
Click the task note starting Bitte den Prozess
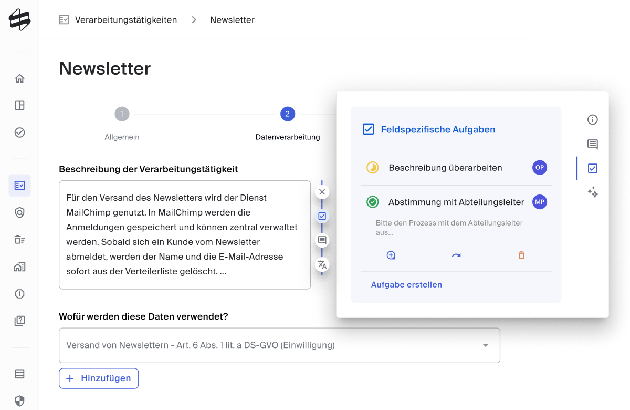tap(449, 228)
